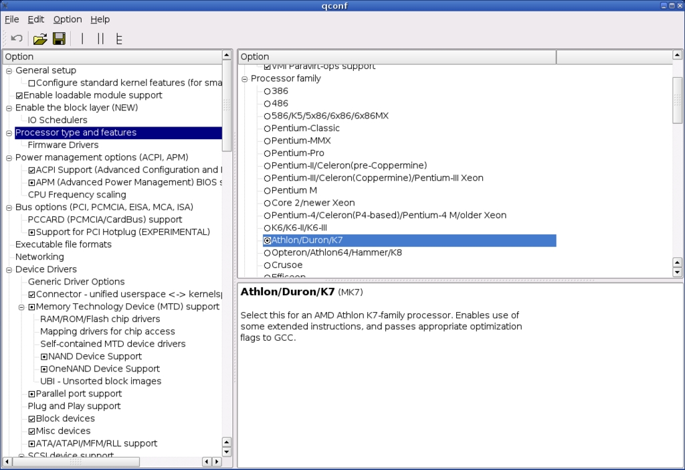The height and width of the screenshot is (470, 685).
Task: Switch to Single View toolbar icon
Action: [x=83, y=39]
